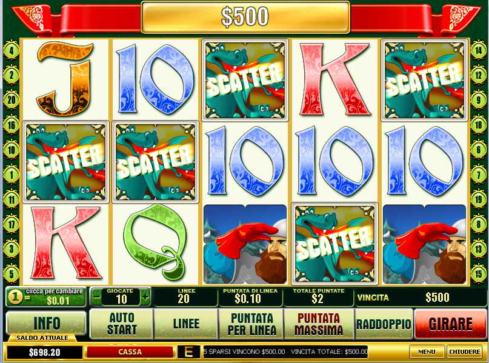Image resolution: width=489 pixels, height=363 pixels.
Task: Change coin value $0.01 selector
Action: pyautogui.click(x=46, y=296)
